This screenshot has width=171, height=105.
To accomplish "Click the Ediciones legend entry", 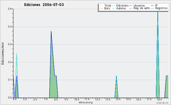I will (120, 5).
